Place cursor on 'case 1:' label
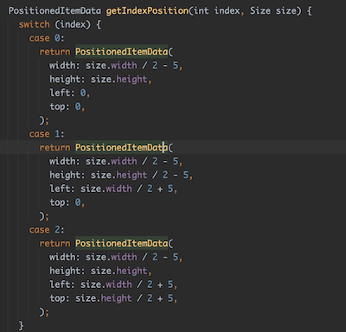The image size is (346, 332). click(x=47, y=134)
